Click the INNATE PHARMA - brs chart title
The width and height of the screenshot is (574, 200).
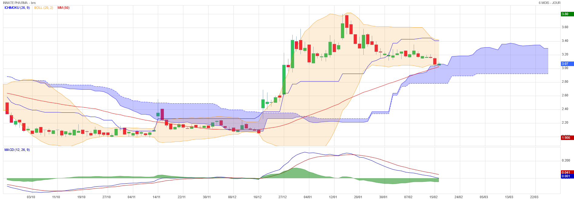tap(19, 3)
